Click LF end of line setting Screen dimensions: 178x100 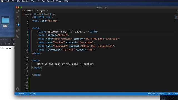tap(173, 94)
